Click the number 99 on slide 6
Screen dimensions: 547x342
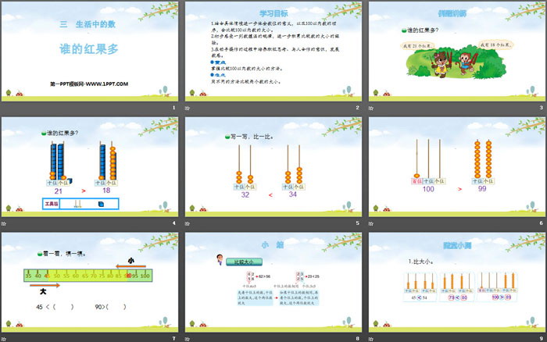[x=482, y=189]
